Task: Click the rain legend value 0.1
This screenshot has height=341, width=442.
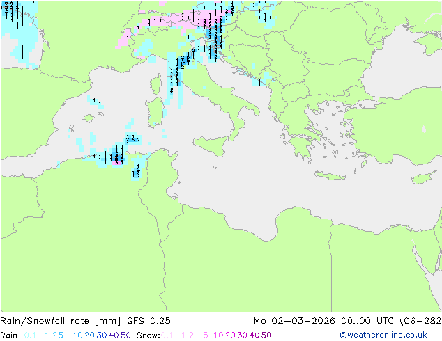Action: [x=30, y=335]
